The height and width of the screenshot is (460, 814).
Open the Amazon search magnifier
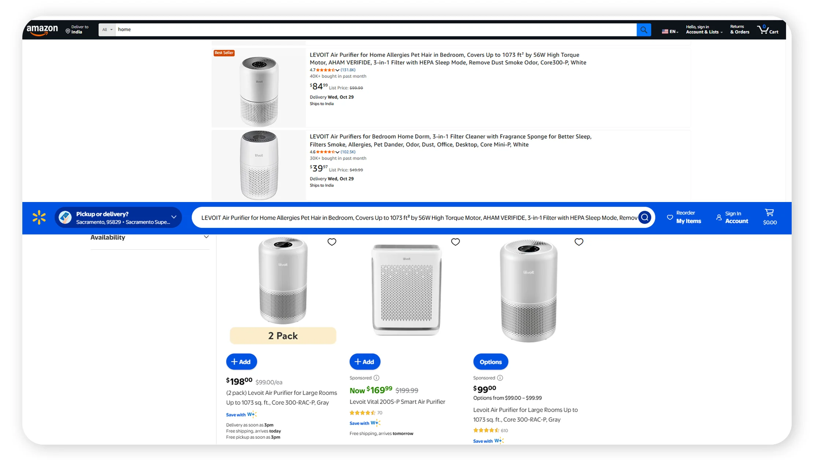[x=644, y=30]
